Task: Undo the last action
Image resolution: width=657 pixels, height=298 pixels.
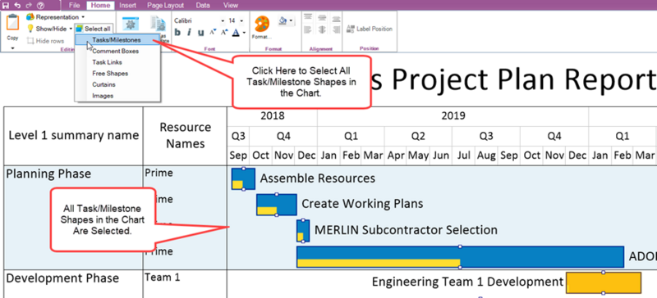Action: click(x=17, y=6)
